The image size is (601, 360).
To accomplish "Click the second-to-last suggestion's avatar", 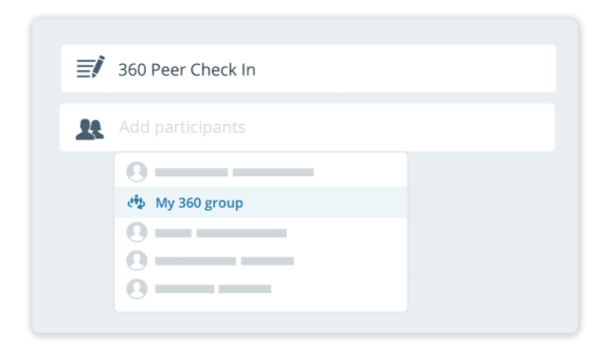I will [x=137, y=261].
